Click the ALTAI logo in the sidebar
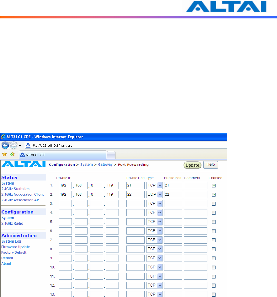Image resolution: width=277 pixels, height=297 pixels. tap(24, 164)
